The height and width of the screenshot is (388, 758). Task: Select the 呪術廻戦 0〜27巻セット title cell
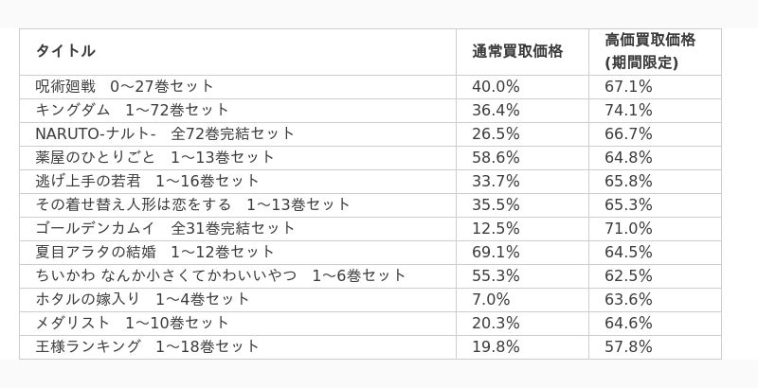pyautogui.click(x=125, y=86)
